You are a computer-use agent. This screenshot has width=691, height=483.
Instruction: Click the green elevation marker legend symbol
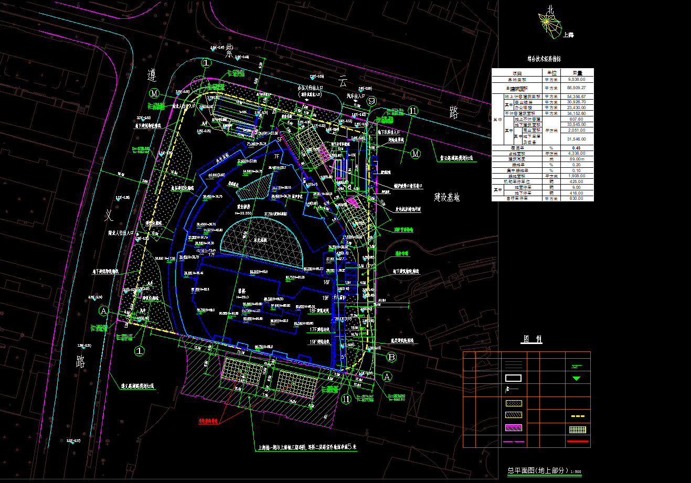click(577, 366)
